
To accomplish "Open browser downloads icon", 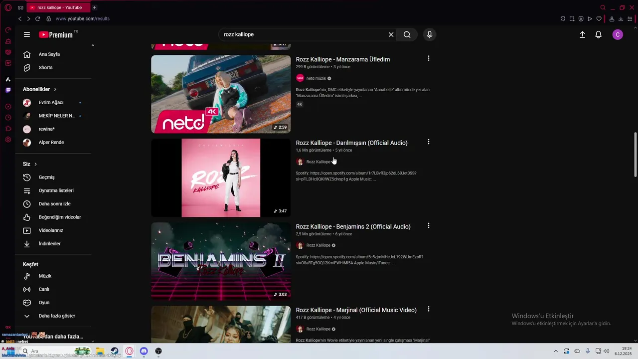I will [621, 19].
